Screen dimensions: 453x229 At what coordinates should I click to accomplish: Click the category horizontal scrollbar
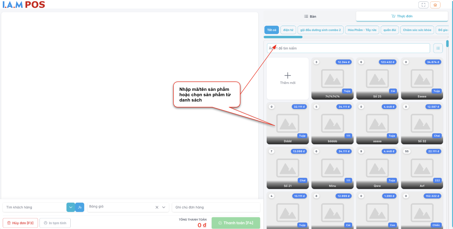point(283,37)
